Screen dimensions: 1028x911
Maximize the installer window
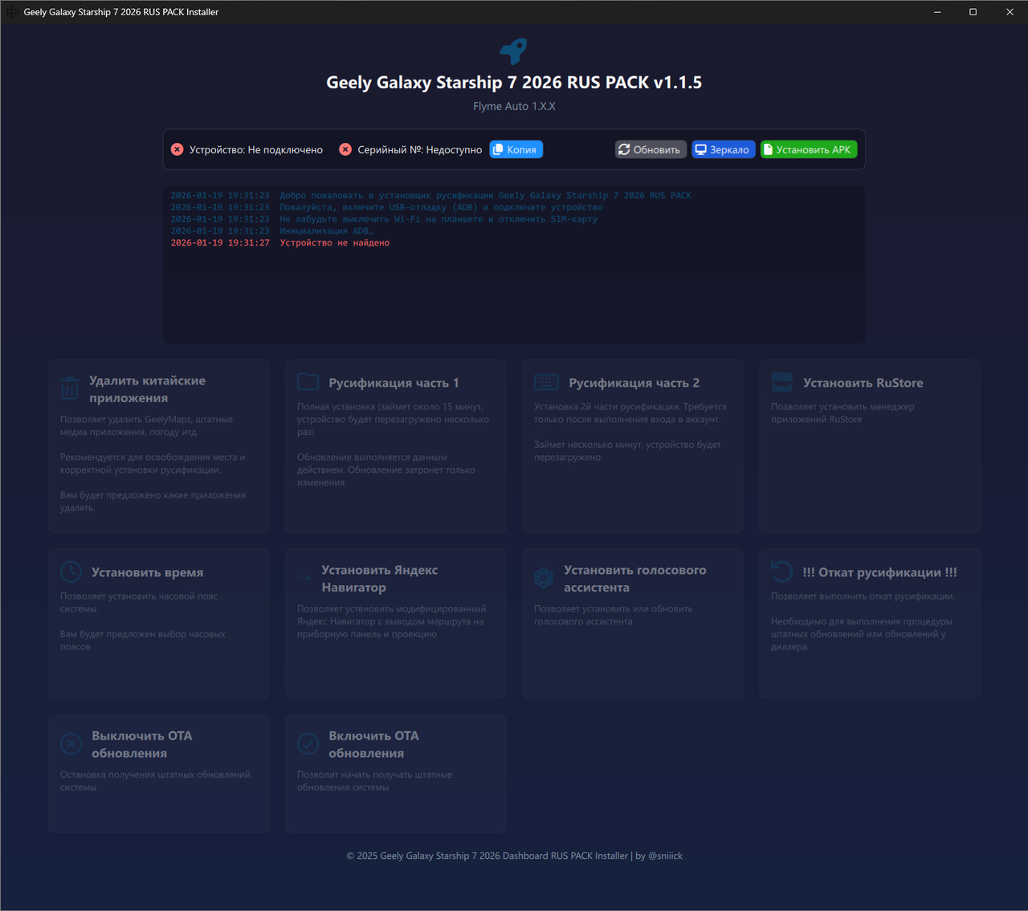coord(973,12)
